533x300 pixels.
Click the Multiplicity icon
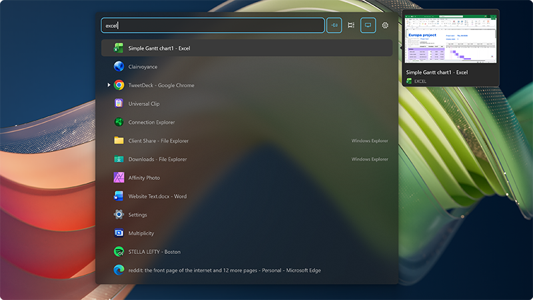coord(119,233)
